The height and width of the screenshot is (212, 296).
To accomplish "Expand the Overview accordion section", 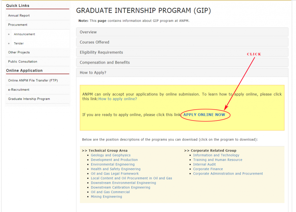I will click(x=88, y=32).
